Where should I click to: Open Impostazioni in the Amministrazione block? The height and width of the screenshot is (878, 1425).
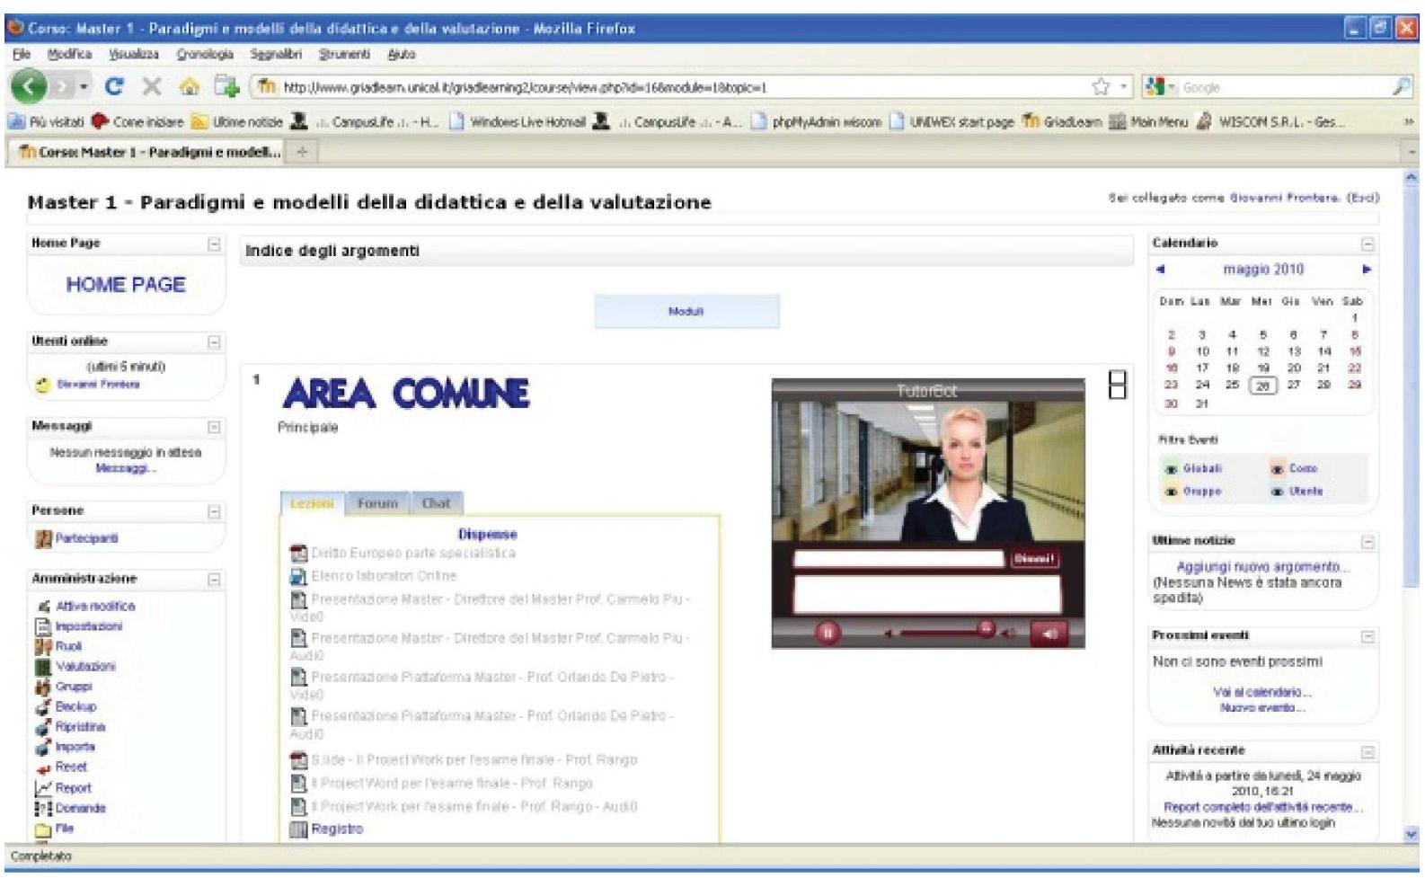[x=89, y=626]
